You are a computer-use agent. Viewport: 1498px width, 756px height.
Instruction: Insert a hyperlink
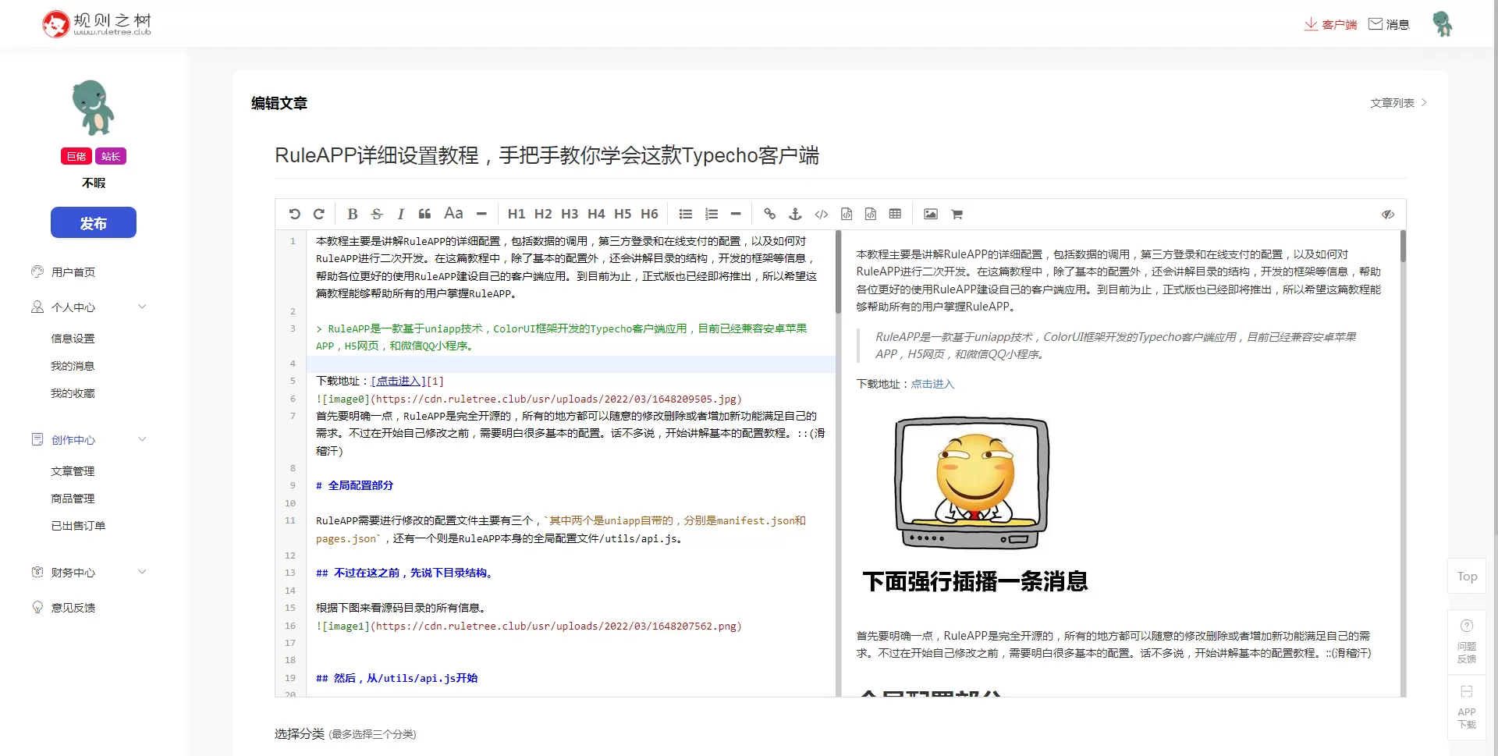coord(770,214)
